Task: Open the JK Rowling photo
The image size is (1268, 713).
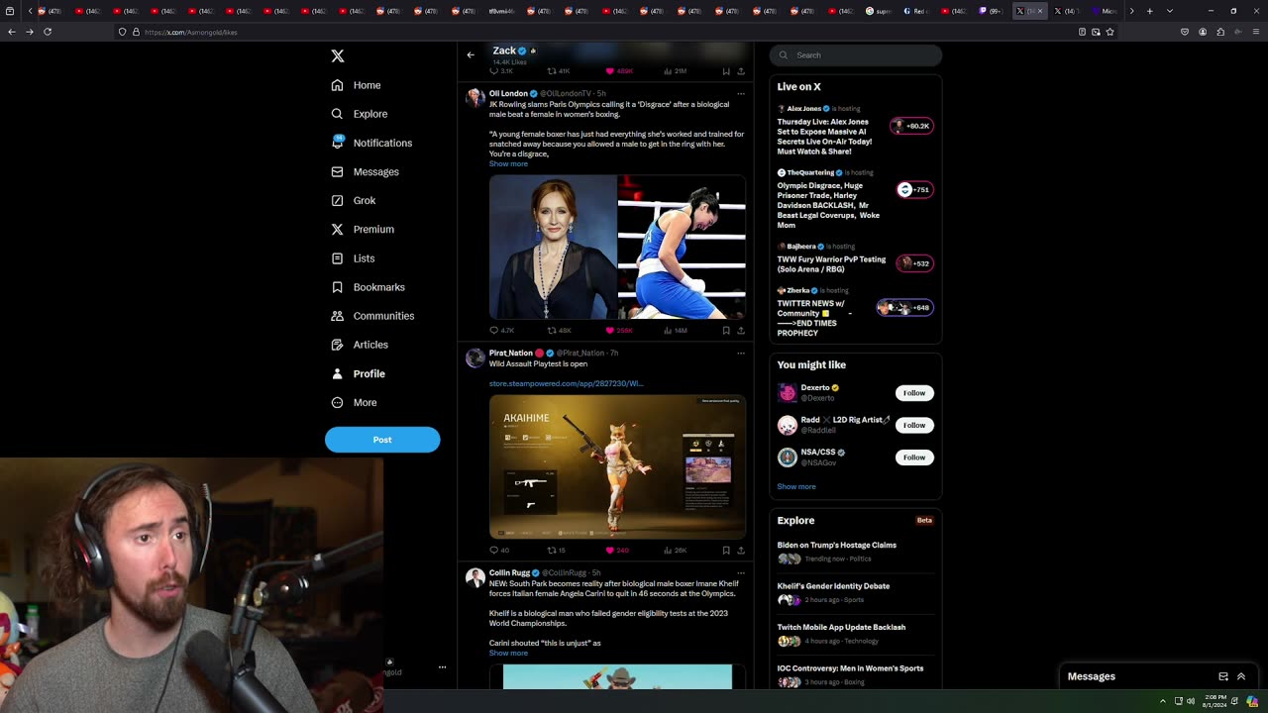Action: pos(553,247)
